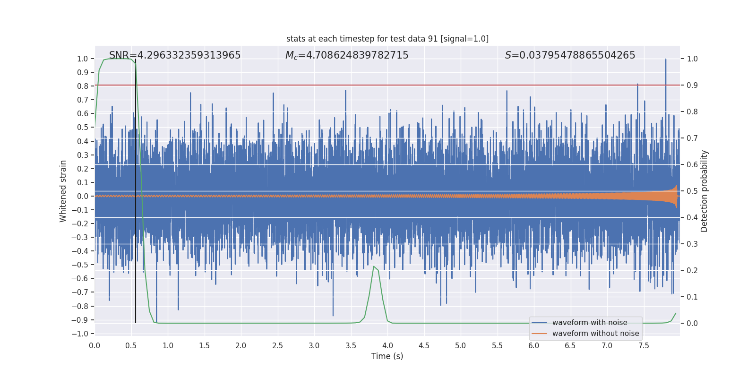
Task: Click the green probability plateau at plot start
Action: tap(117, 59)
